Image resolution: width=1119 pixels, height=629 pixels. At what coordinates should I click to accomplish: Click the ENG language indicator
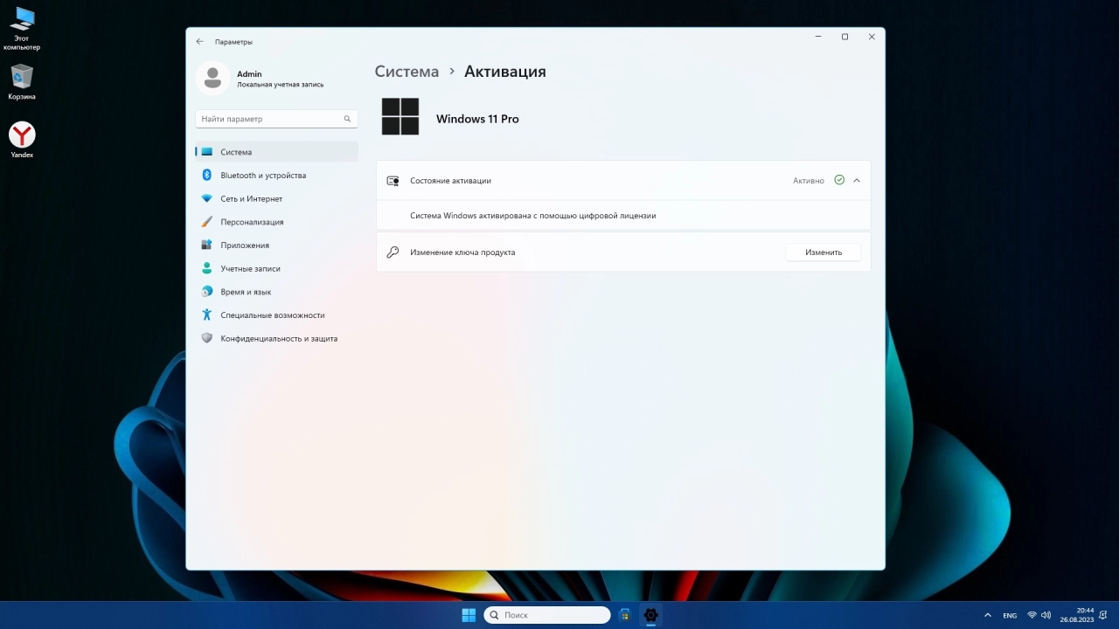[x=1010, y=616]
